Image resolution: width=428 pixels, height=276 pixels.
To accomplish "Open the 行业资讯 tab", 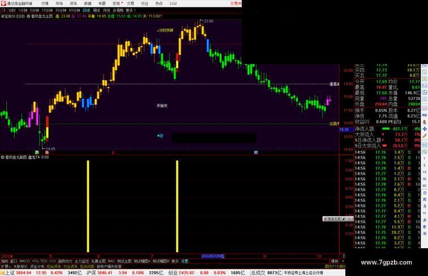I will point(70,266).
